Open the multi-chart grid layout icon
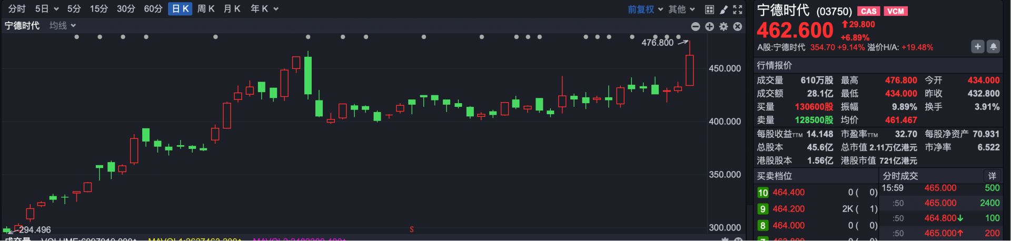 pos(709,9)
